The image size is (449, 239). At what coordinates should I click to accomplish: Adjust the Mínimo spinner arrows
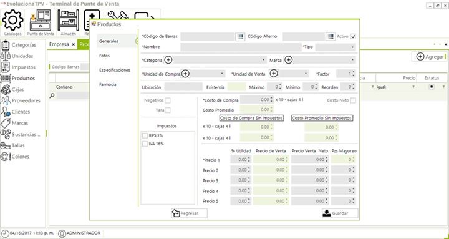pos(316,87)
